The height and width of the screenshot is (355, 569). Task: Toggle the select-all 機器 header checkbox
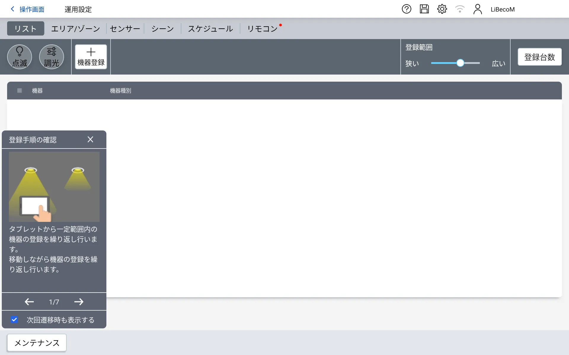20,91
